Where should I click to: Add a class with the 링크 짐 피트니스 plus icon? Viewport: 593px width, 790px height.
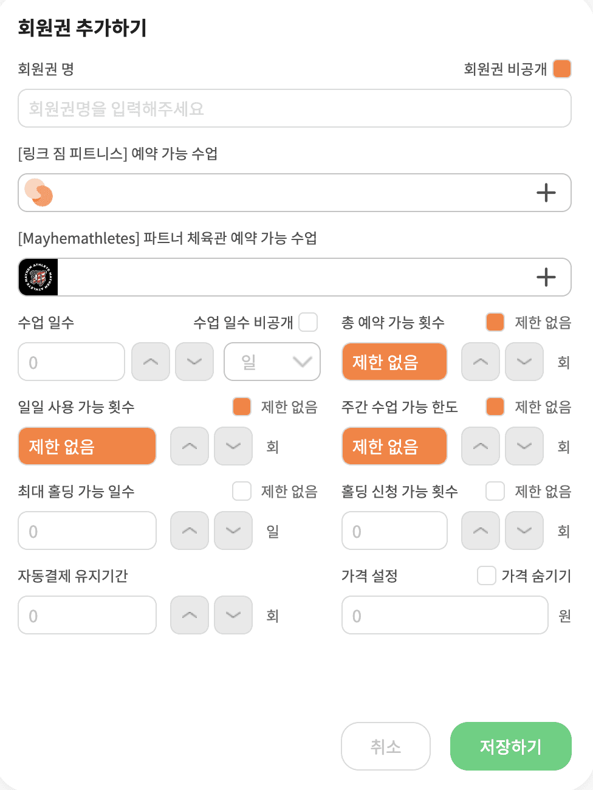click(546, 193)
